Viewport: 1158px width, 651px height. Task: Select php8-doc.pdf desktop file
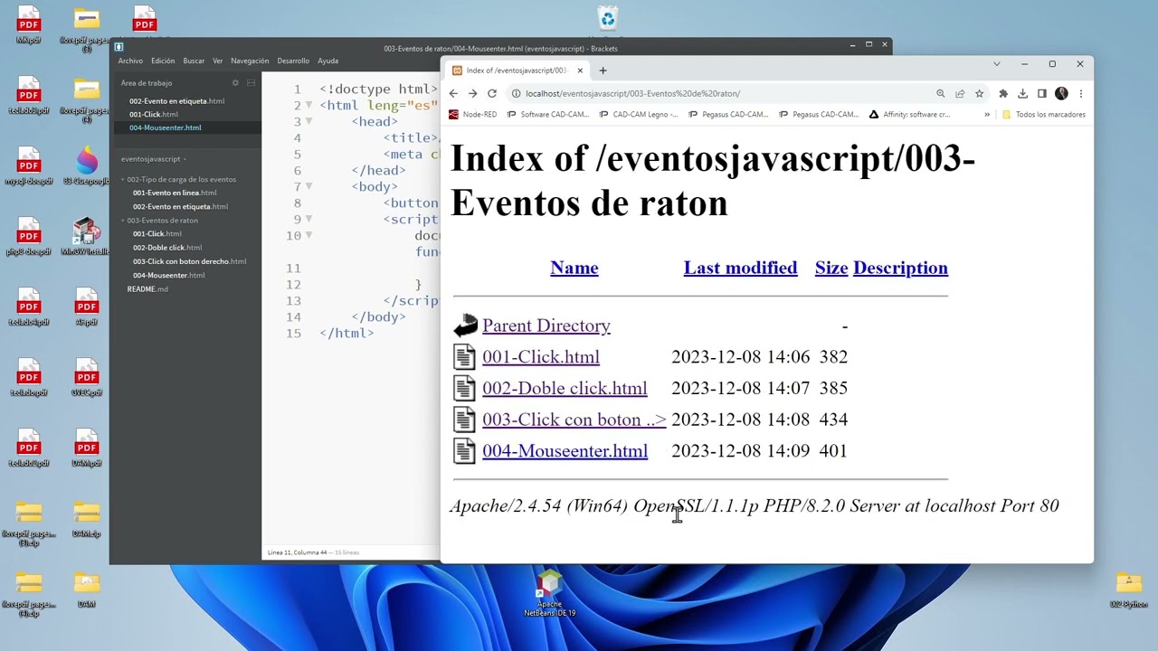(x=29, y=237)
